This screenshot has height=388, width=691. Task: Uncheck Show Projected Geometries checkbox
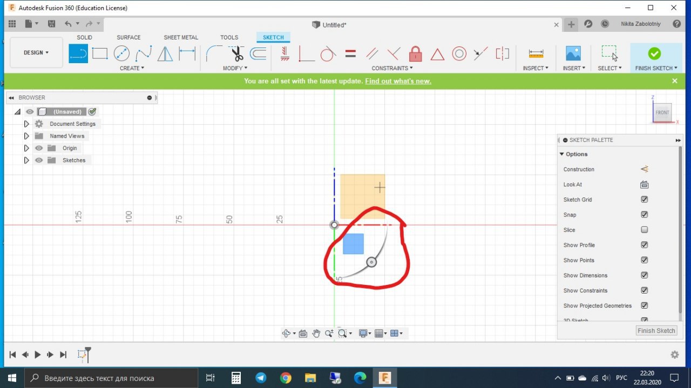pyautogui.click(x=644, y=305)
